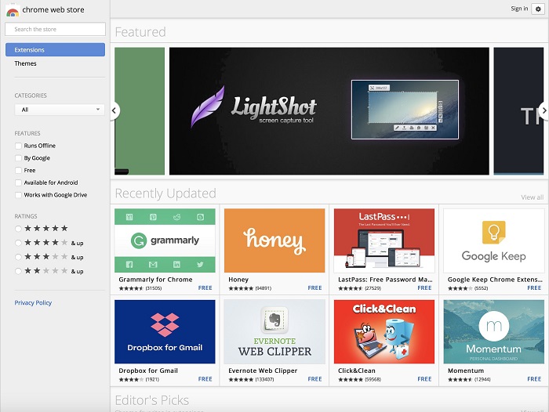Open the settings gear menu

click(538, 9)
